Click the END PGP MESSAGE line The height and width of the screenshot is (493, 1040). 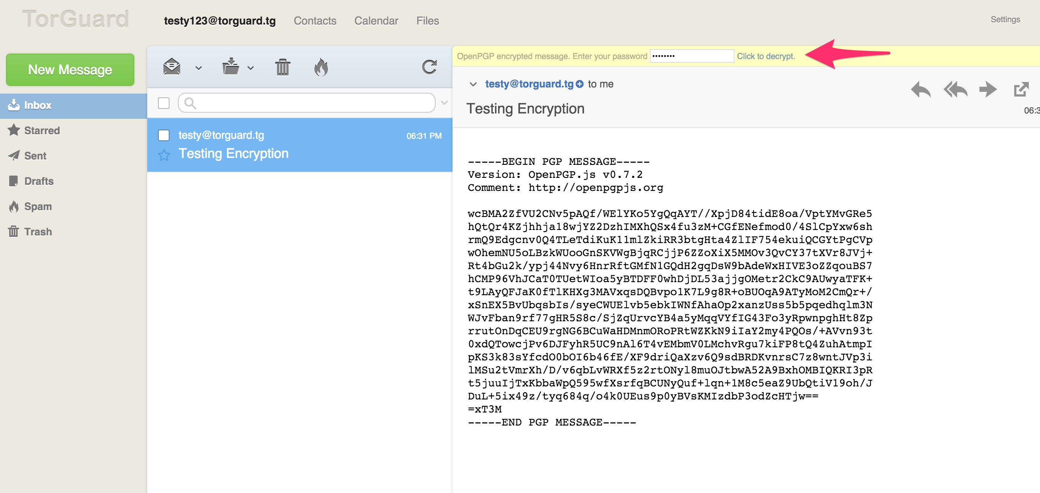click(552, 422)
